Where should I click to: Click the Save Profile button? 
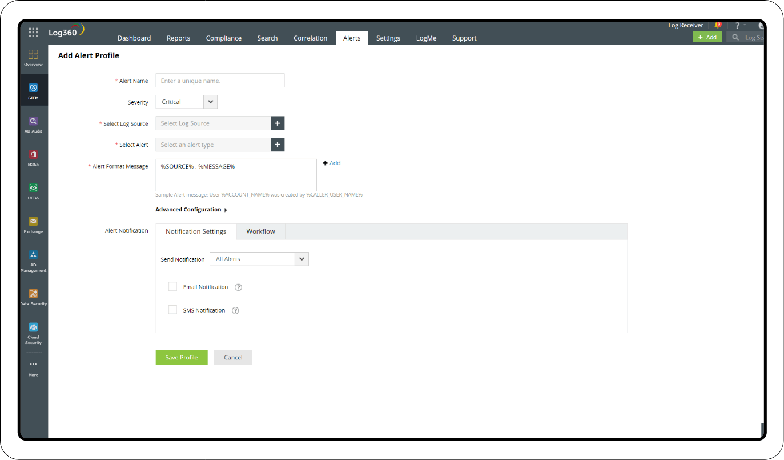[182, 357]
